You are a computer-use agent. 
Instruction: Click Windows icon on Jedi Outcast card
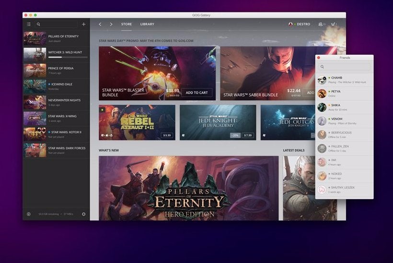pos(264,135)
